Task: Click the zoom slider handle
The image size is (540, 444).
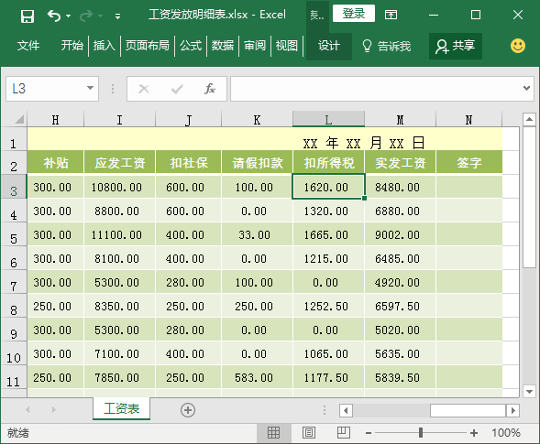Action: 421,432
